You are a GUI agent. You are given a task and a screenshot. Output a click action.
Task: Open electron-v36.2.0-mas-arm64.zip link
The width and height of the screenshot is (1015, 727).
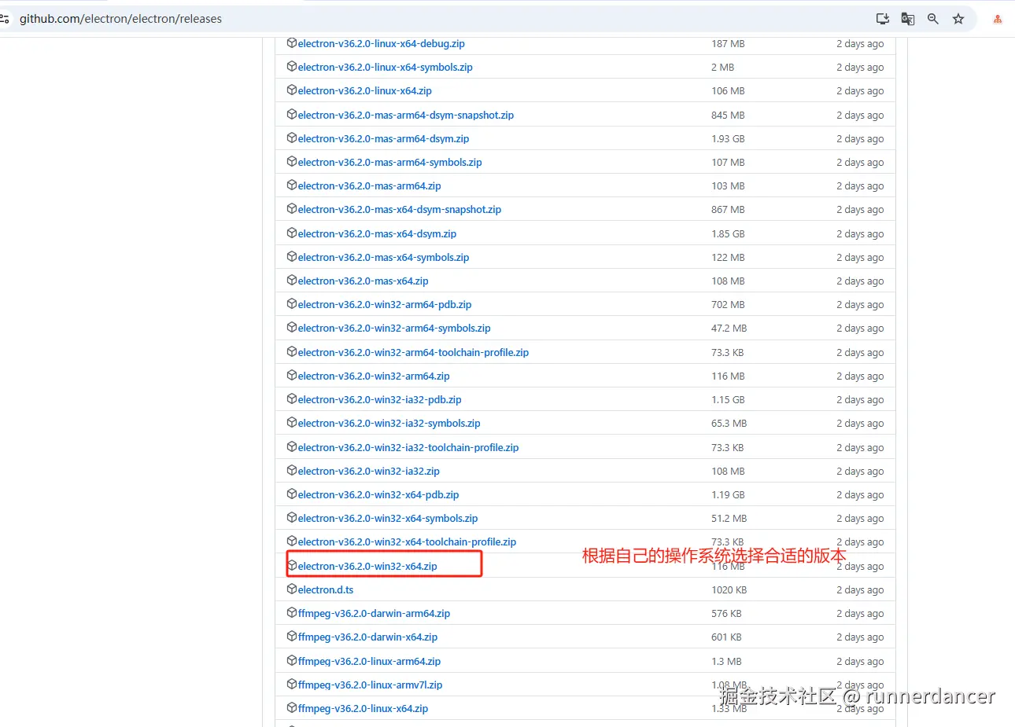tap(369, 186)
